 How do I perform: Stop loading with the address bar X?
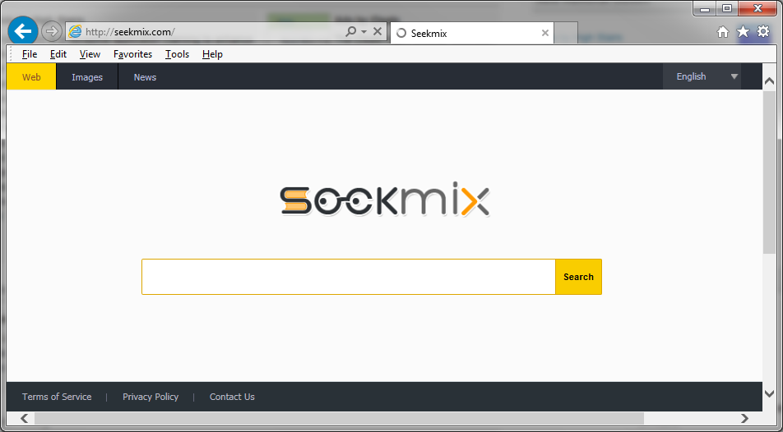[x=378, y=31]
